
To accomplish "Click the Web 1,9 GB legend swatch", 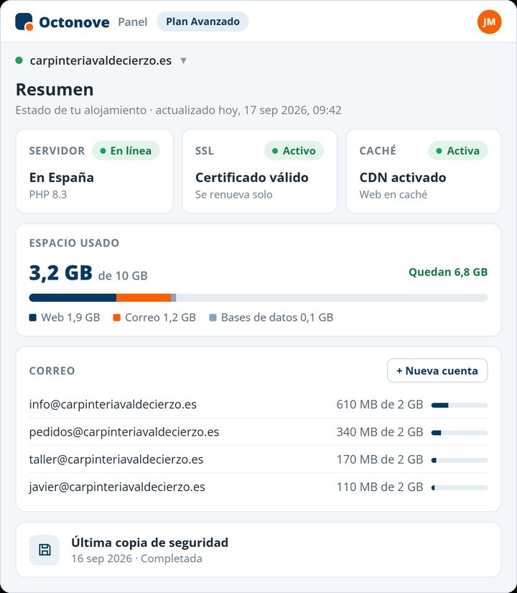I will pos(32,318).
